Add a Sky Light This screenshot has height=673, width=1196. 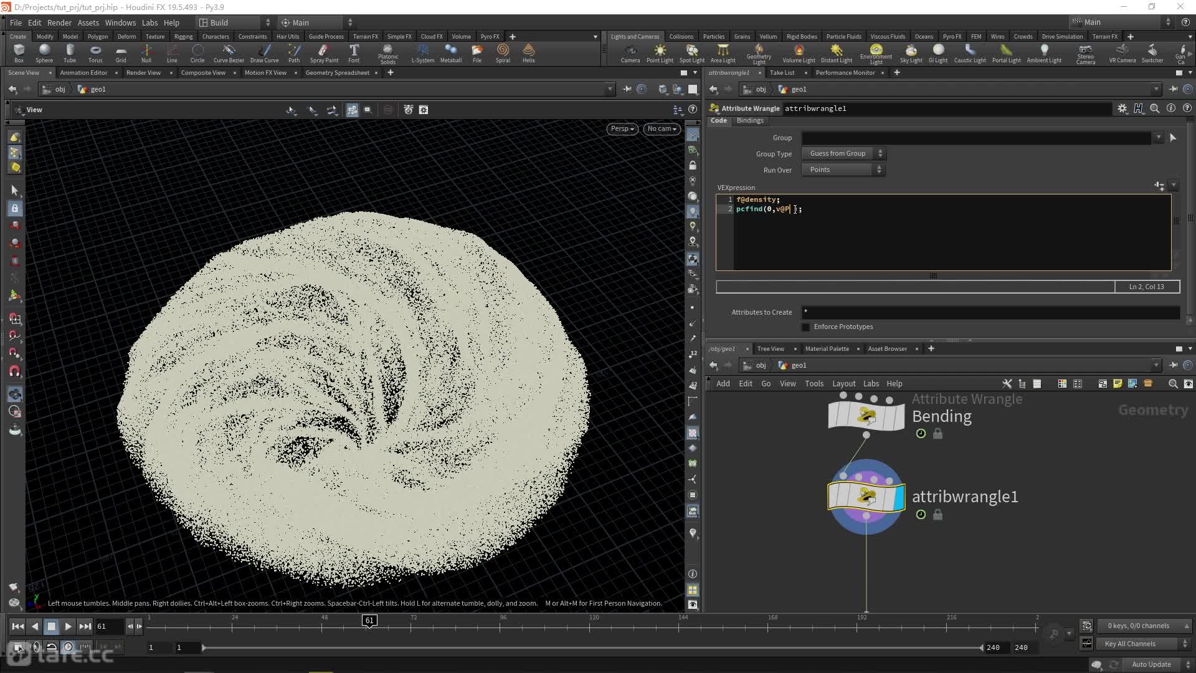(x=911, y=53)
